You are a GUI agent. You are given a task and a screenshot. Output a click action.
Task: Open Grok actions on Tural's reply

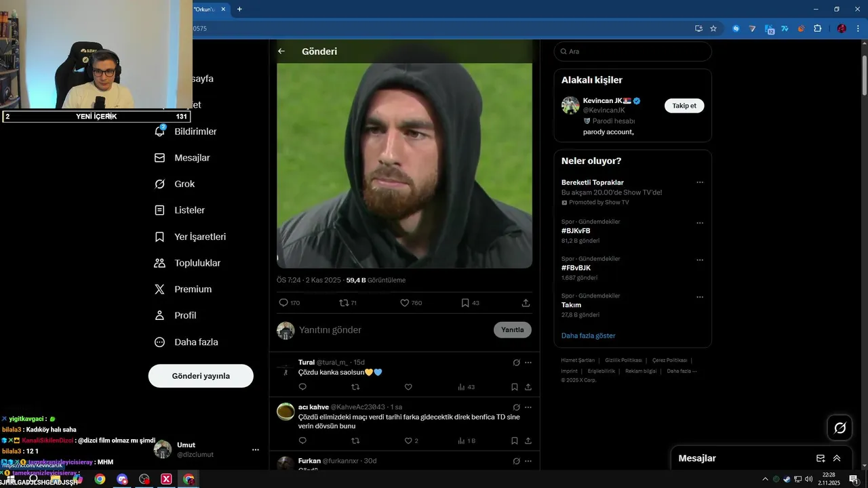pos(516,363)
